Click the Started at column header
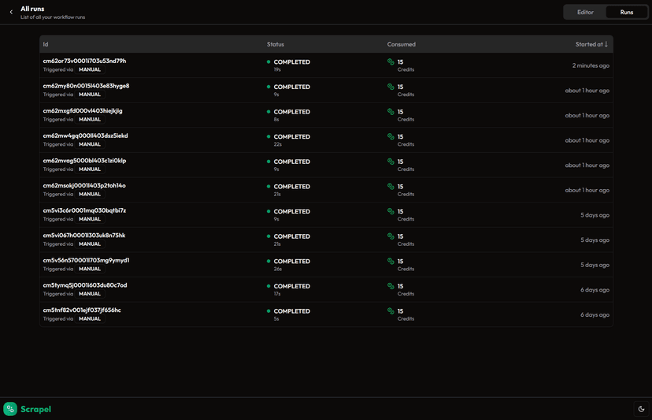This screenshot has height=420, width=652. (x=591, y=44)
